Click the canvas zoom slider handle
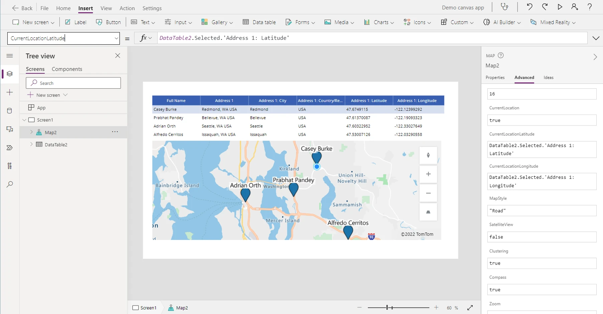The image size is (603, 314). (x=387, y=307)
